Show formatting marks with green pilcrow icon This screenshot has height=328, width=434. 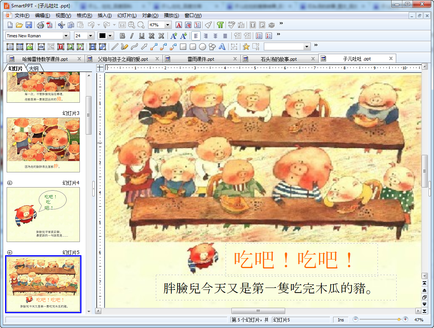(220, 25)
